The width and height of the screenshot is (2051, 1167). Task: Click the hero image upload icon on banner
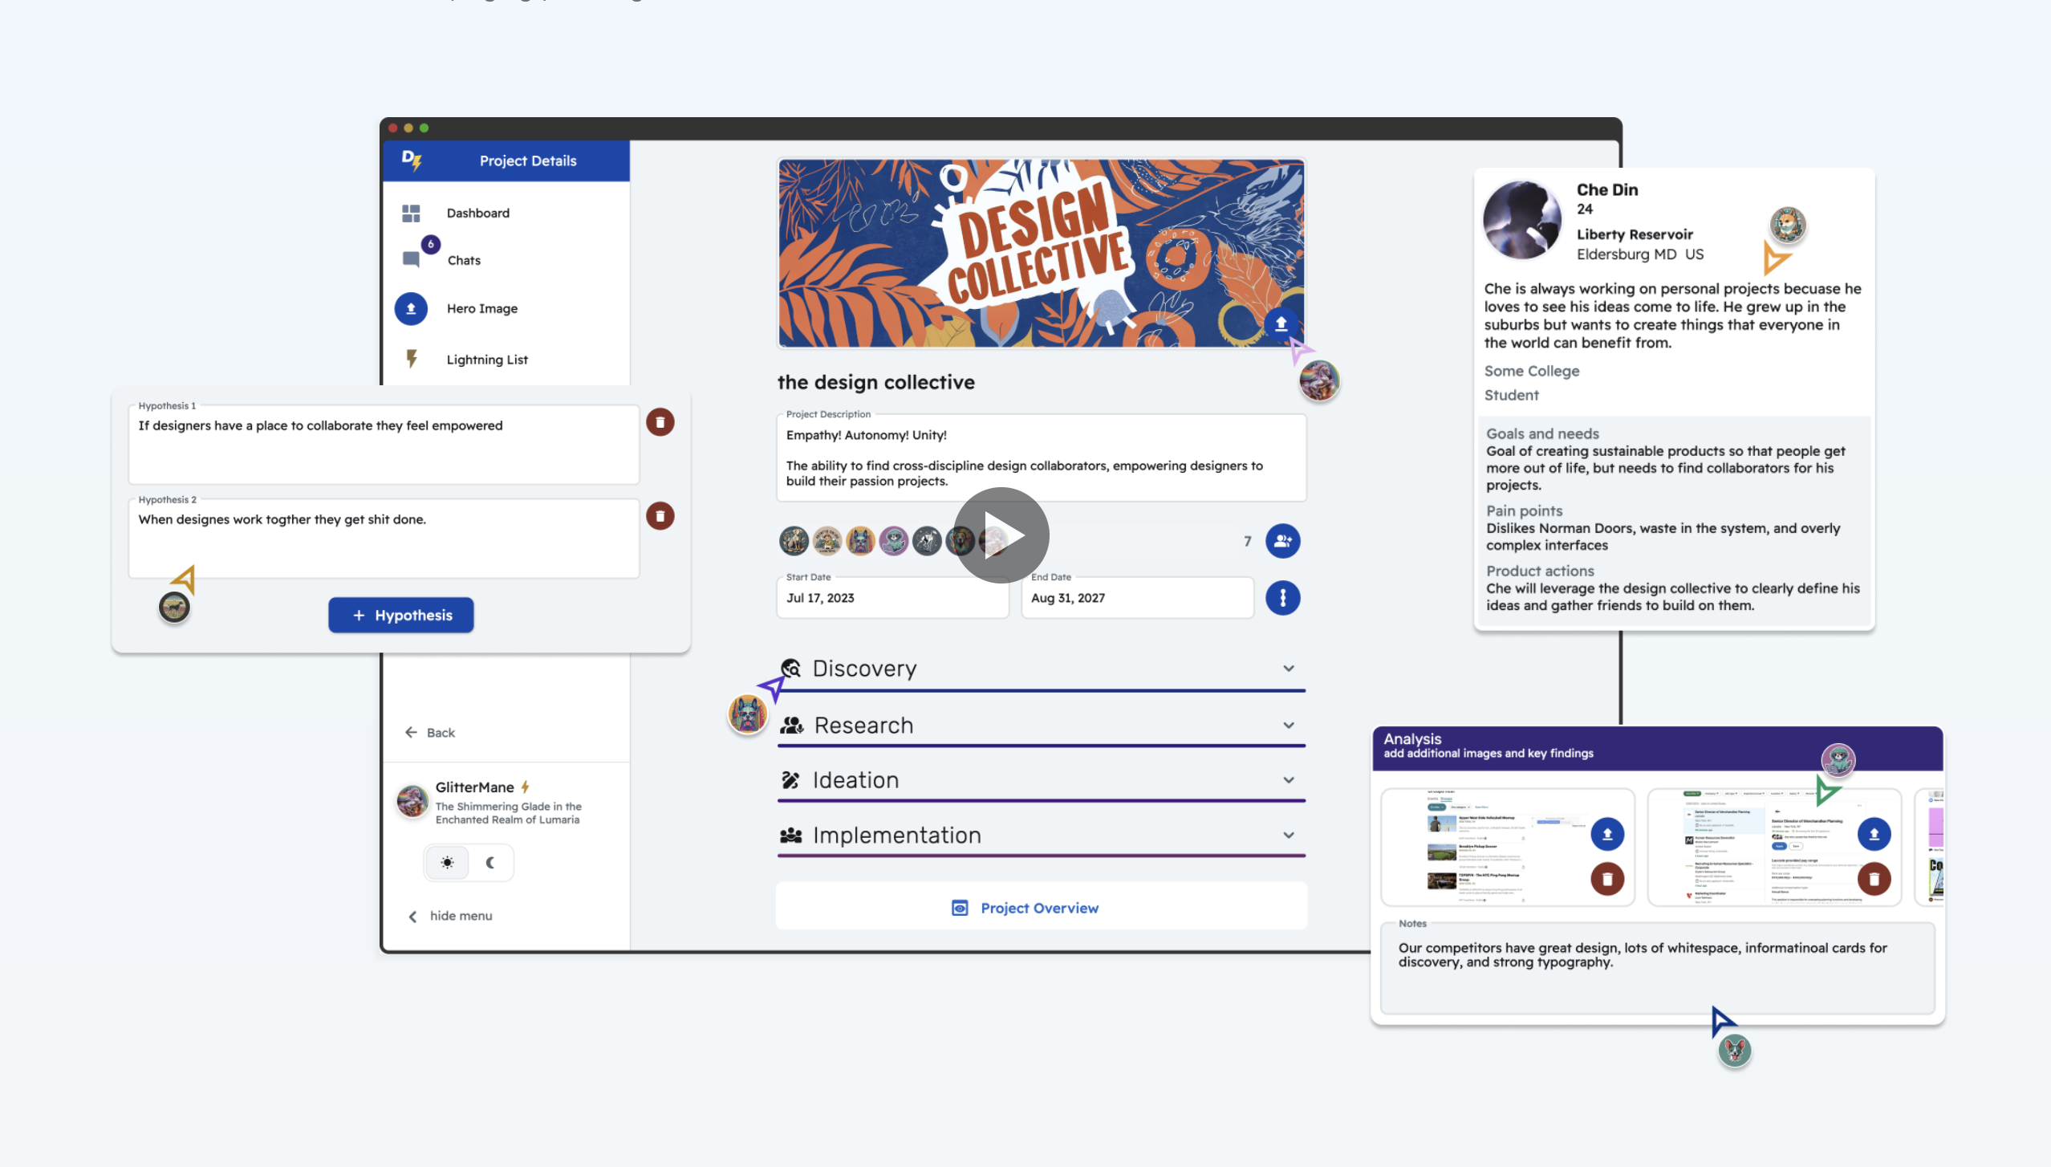tap(1281, 323)
